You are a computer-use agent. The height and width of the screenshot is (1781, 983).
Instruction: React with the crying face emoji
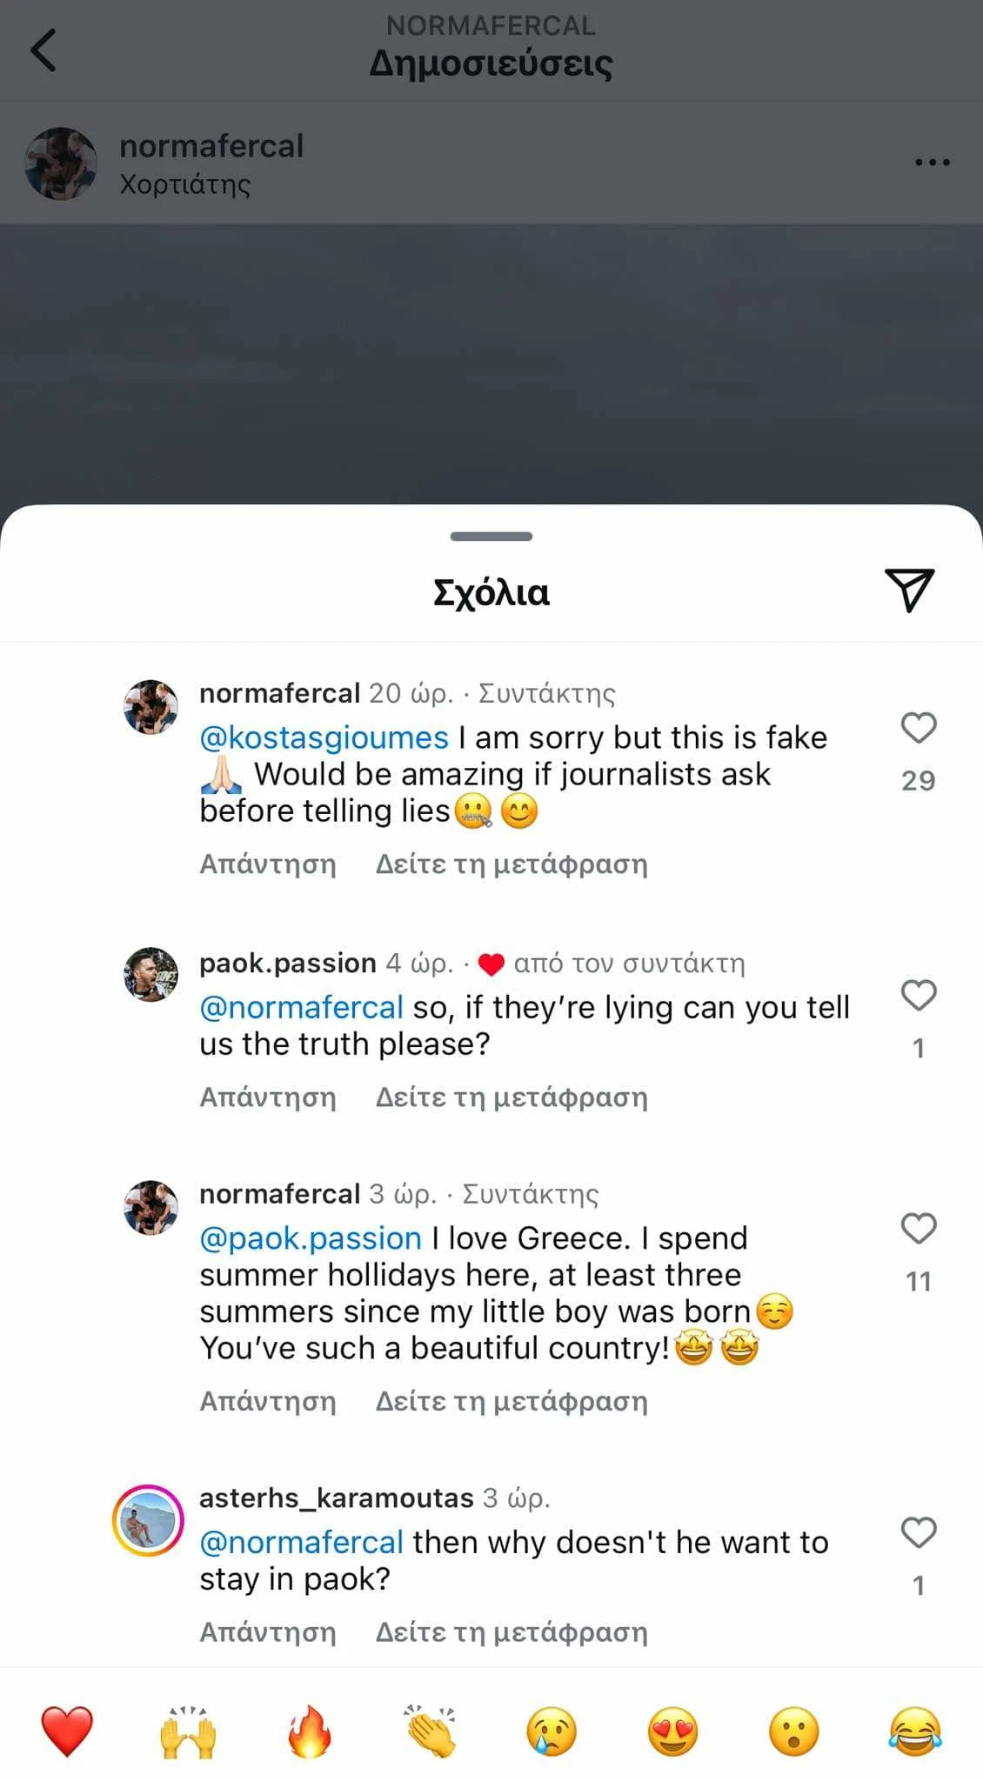552,1731
